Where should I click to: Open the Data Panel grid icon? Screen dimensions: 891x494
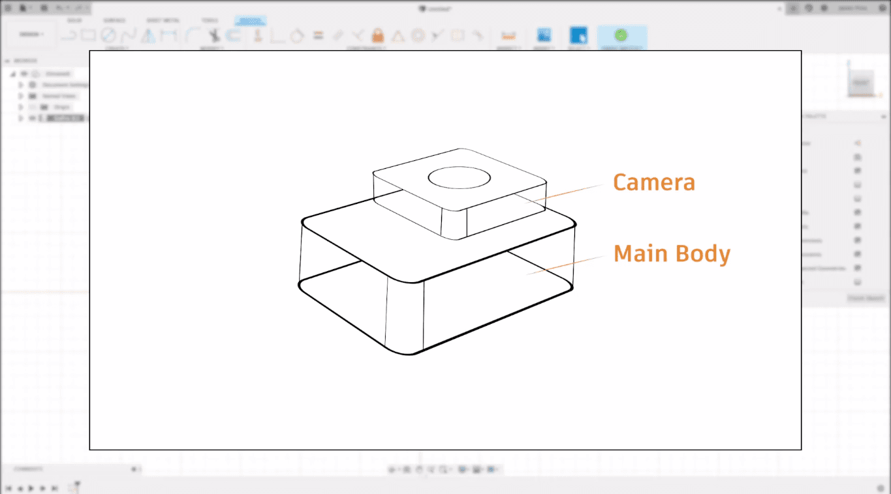(8, 8)
